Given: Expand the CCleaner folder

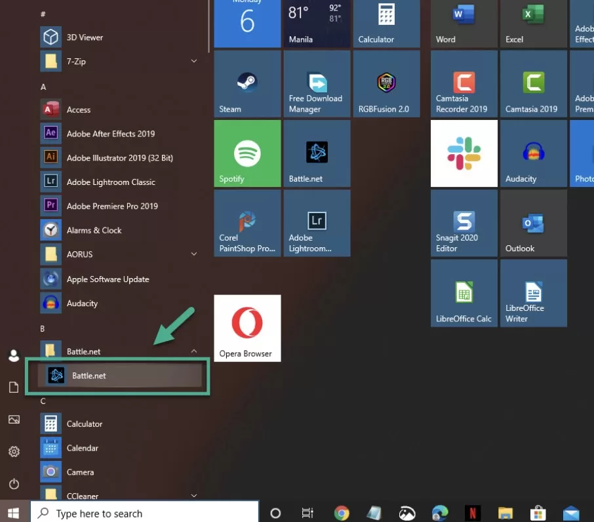Looking at the screenshot, I should (119, 494).
